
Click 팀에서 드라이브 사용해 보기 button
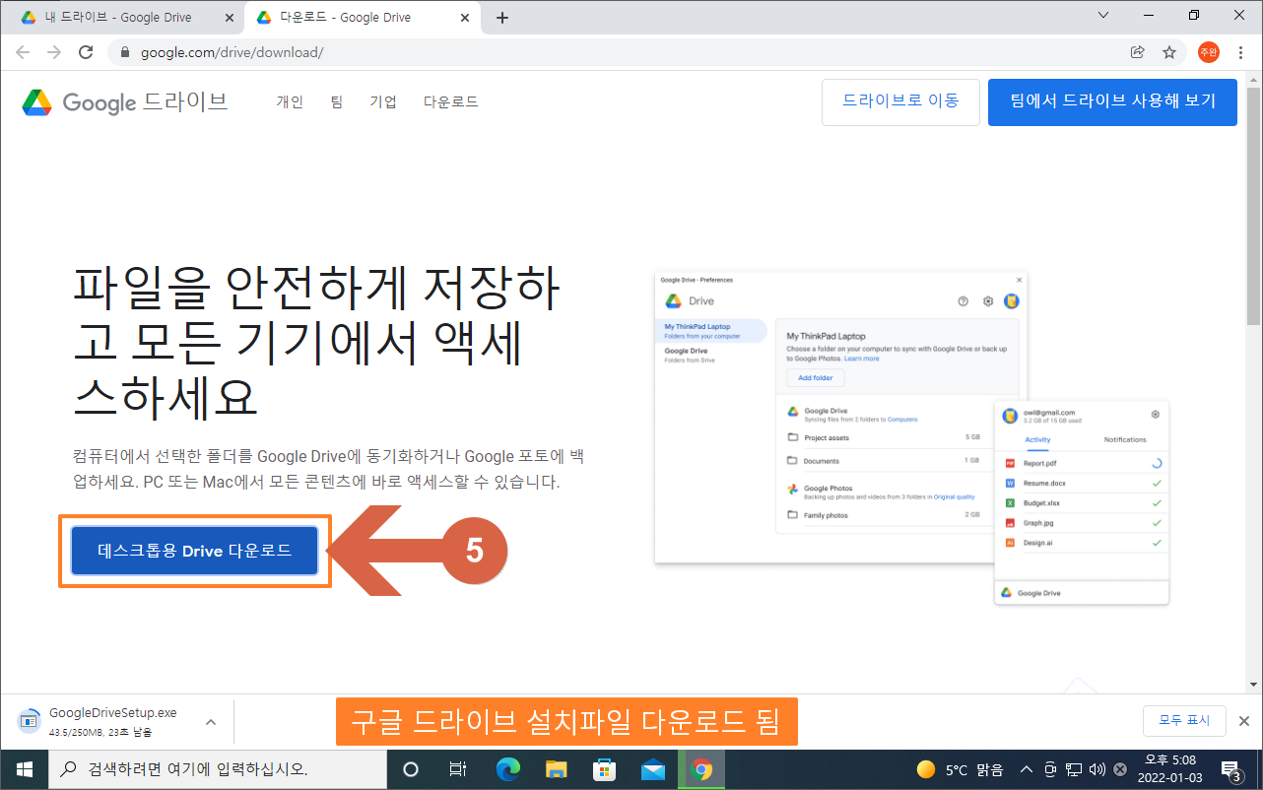pos(1112,101)
